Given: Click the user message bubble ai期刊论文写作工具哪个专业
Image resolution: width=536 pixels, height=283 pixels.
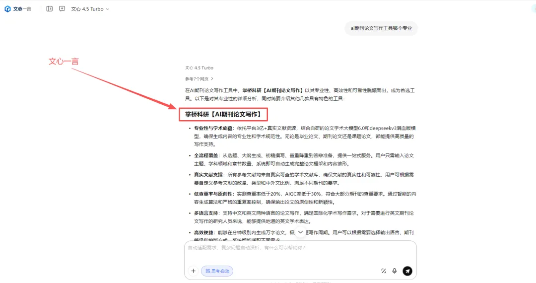Looking at the screenshot, I should pos(381,28).
